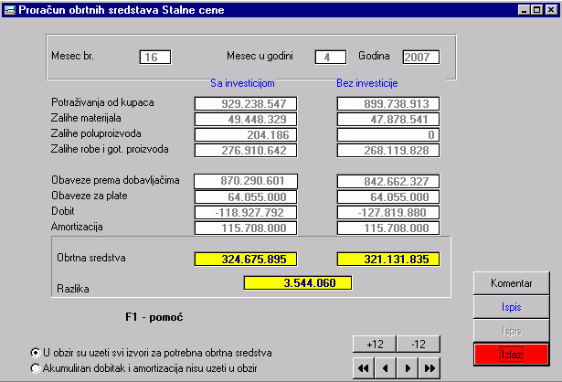This screenshot has height=382, width=562.
Task: Click Zalihe poluproizvoda value 204.186
Action: tap(246, 134)
